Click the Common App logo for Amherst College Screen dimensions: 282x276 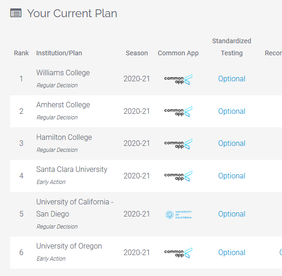pos(178,112)
